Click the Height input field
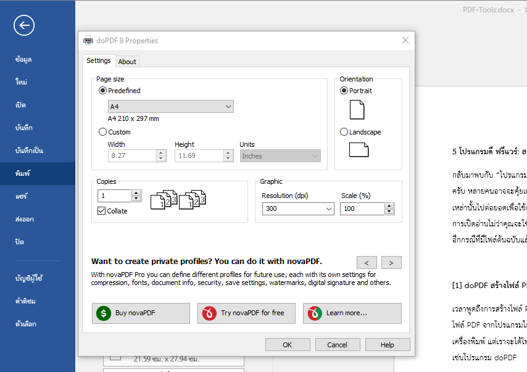The image size is (527, 372). (x=199, y=155)
